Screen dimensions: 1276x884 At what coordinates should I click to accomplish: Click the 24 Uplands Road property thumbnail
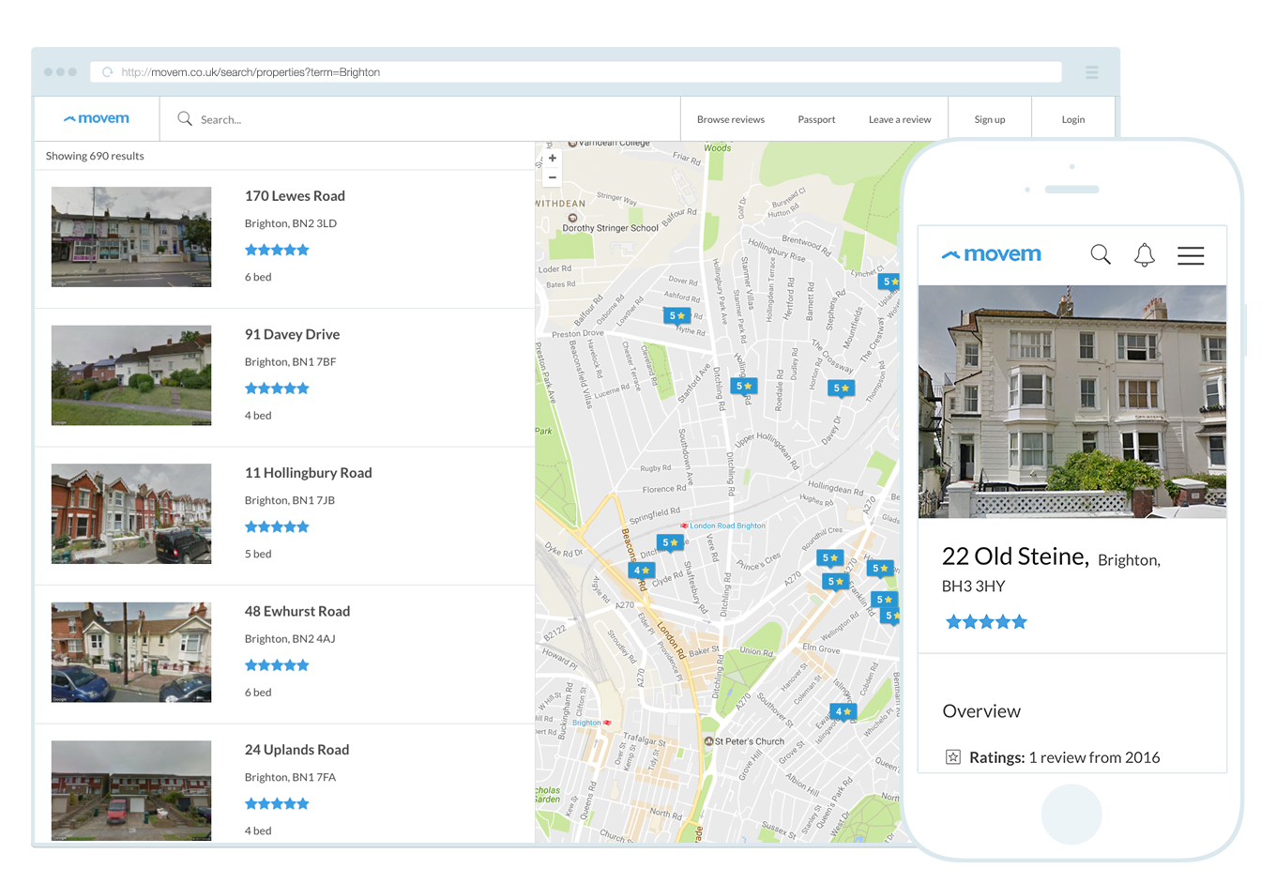pyautogui.click(x=131, y=790)
